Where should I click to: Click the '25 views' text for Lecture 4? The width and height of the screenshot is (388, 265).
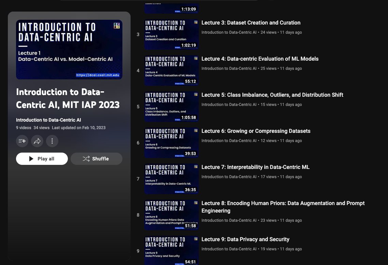(x=268, y=68)
